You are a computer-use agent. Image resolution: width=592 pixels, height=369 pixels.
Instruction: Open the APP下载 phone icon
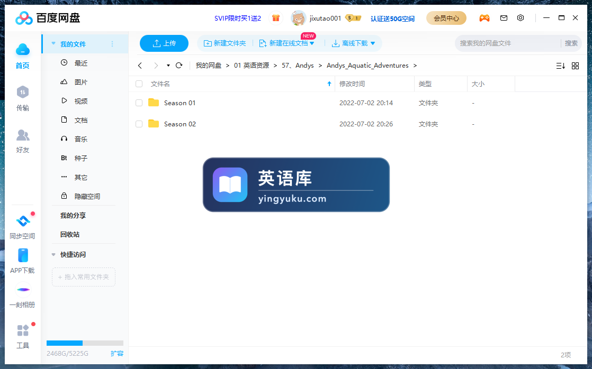point(23,255)
